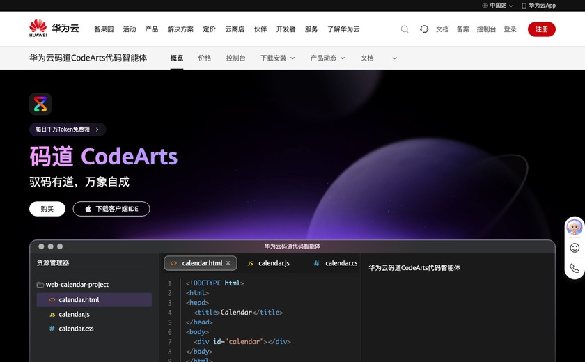Click the 华为云码道CodeArts代码智能体 page title
Viewport: 585px width, 362px height.
pyautogui.click(x=88, y=58)
